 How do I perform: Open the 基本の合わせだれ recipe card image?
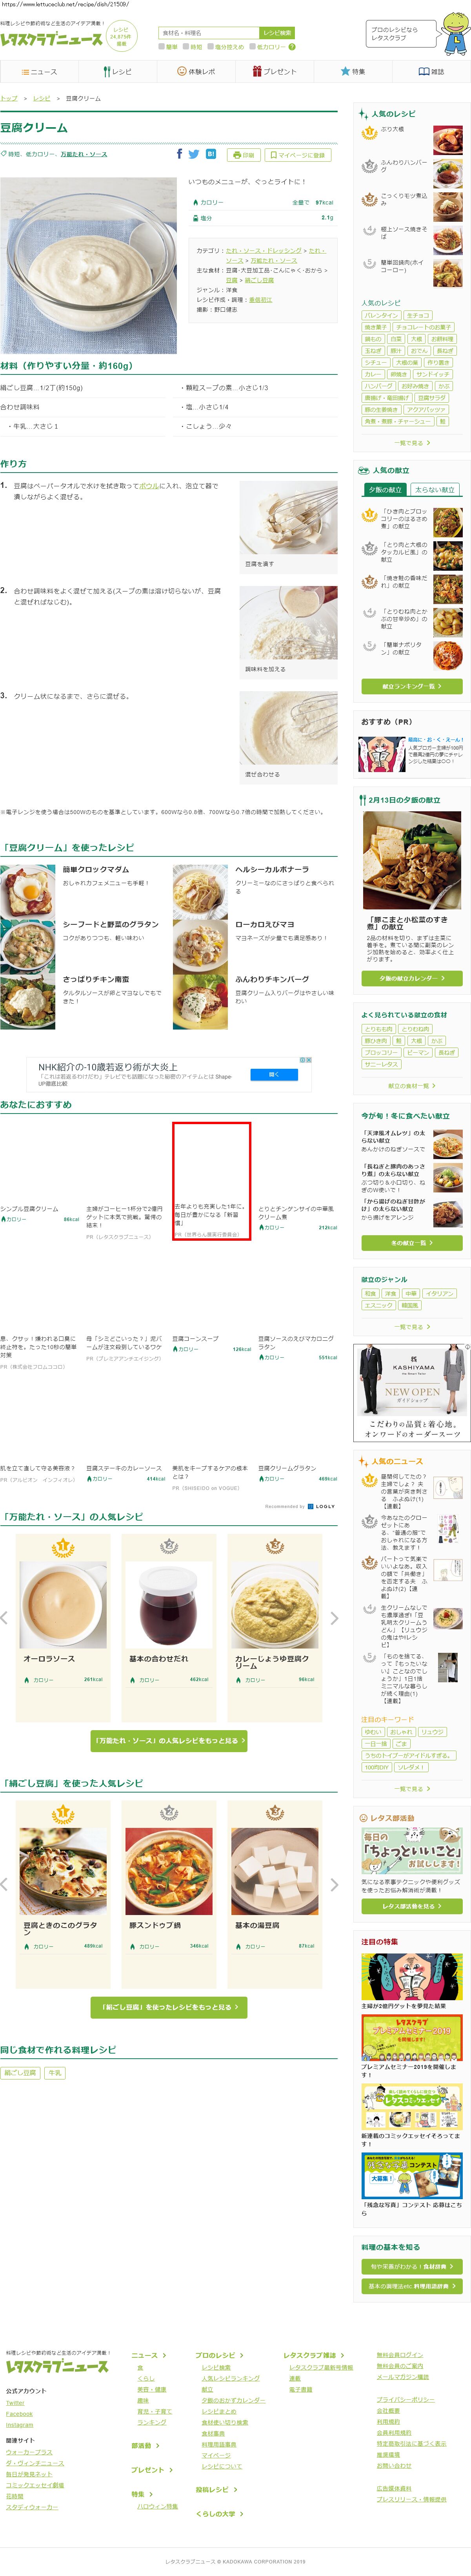pos(169,1604)
